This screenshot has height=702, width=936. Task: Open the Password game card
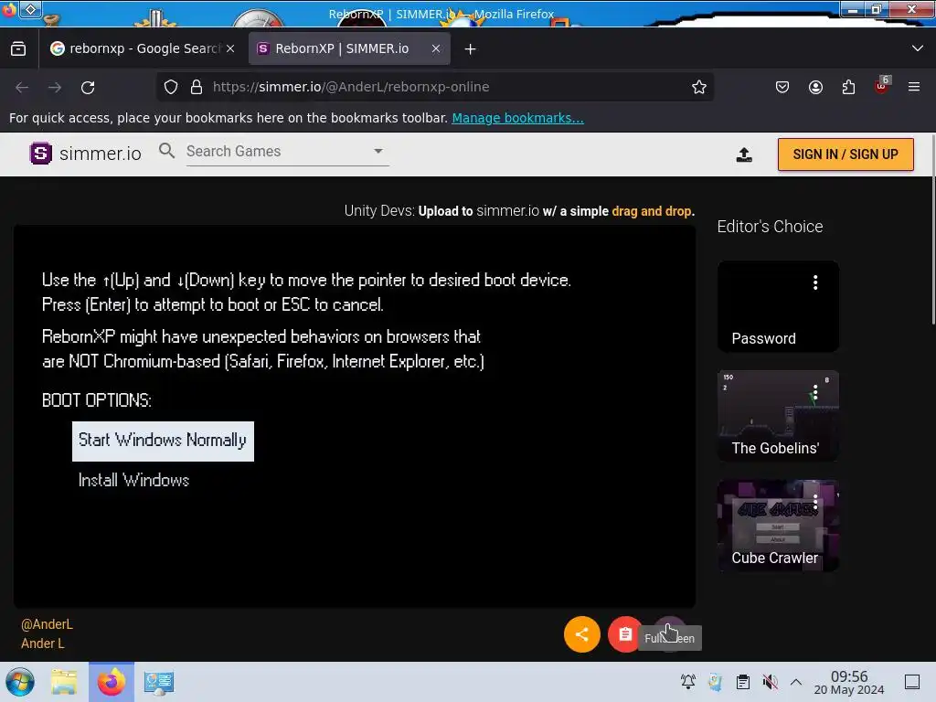click(778, 306)
